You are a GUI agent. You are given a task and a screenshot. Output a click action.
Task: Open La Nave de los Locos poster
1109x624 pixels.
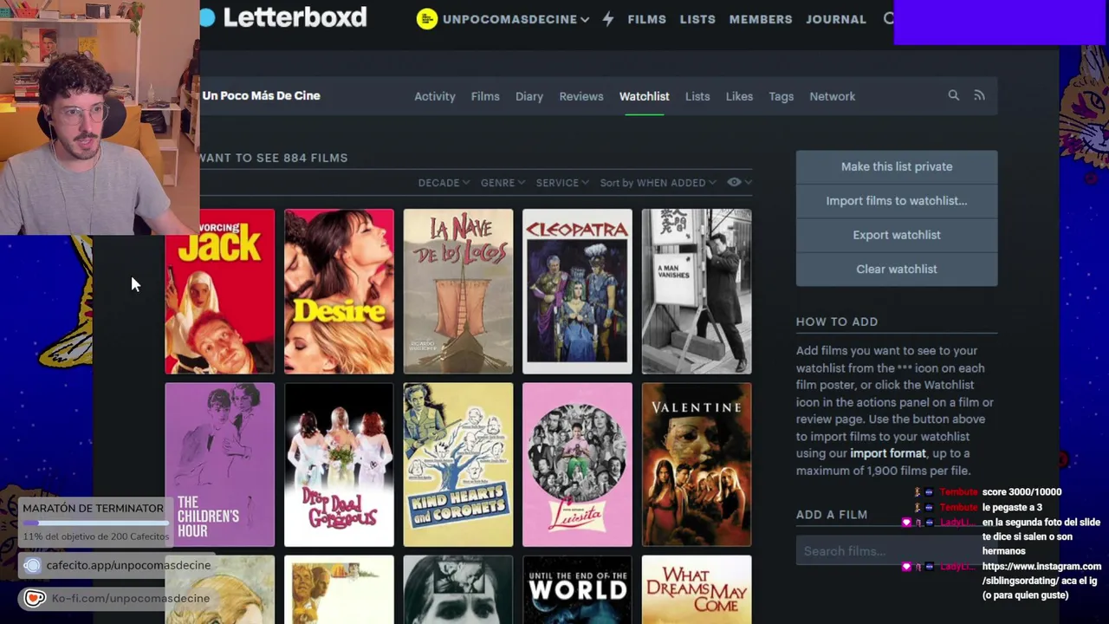(458, 291)
